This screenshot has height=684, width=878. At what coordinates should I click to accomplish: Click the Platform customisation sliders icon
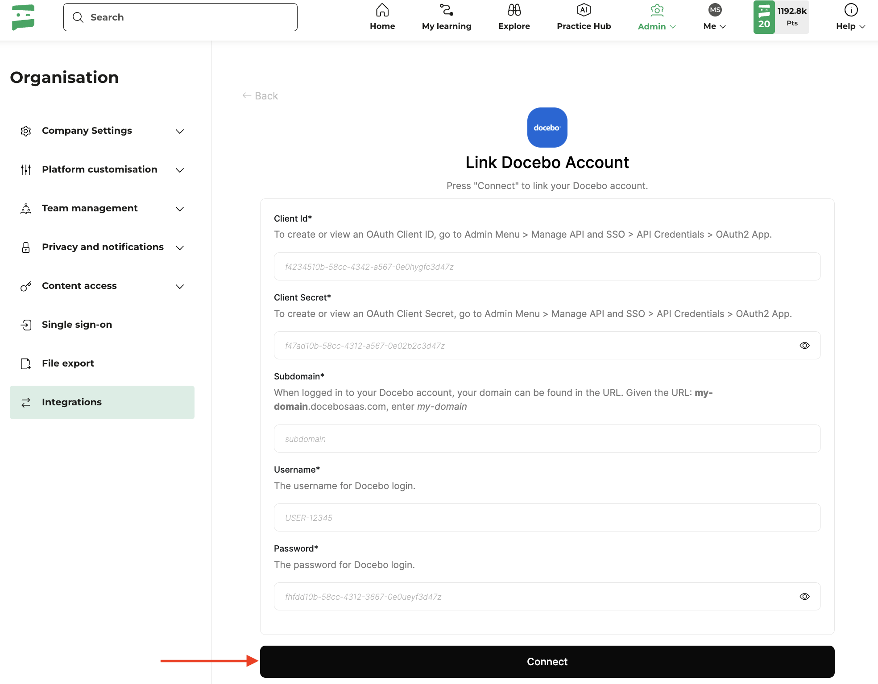[26, 170]
